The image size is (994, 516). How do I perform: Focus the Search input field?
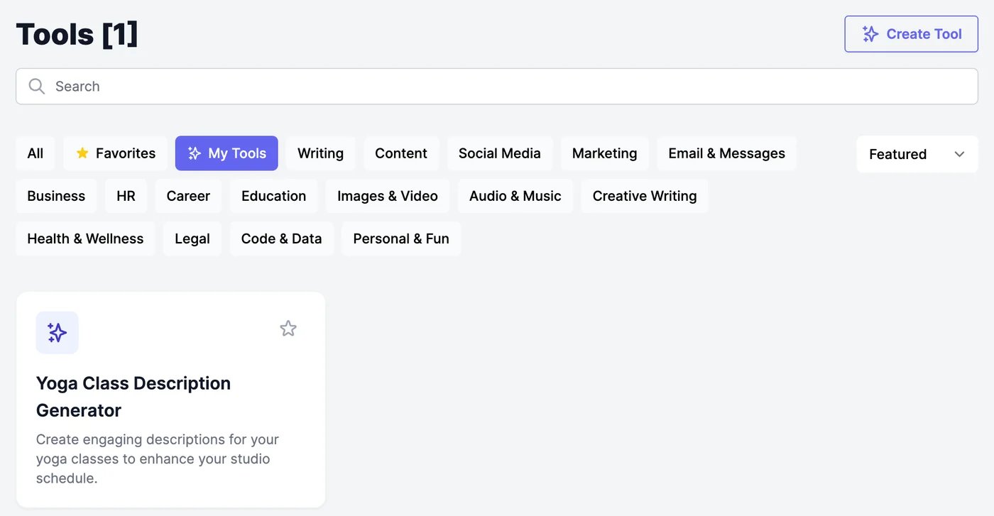(x=497, y=87)
